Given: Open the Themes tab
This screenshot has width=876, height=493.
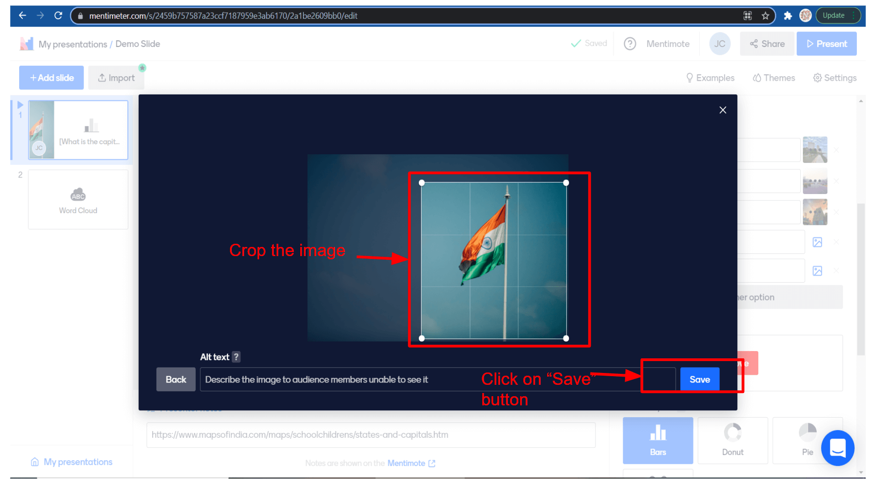Looking at the screenshot, I should pyautogui.click(x=774, y=78).
